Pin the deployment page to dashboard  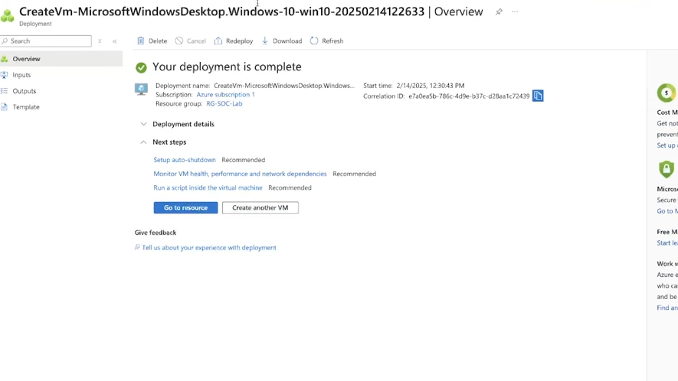499,12
